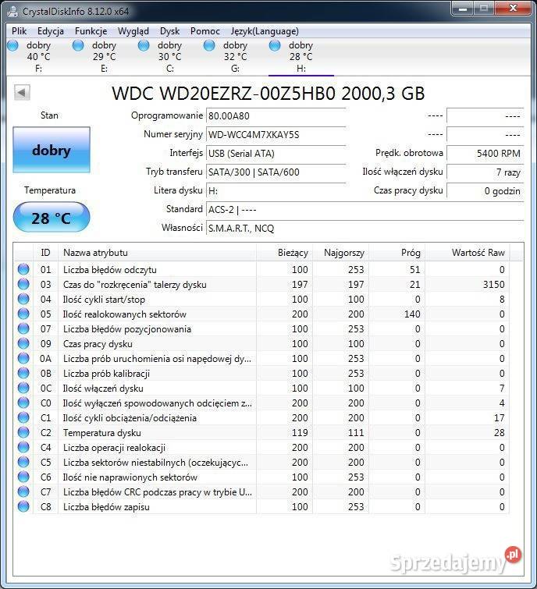Image resolution: width=537 pixels, height=589 pixels.
Task: Click the interface field 'USB (Serial ATA)'
Action: point(276,153)
